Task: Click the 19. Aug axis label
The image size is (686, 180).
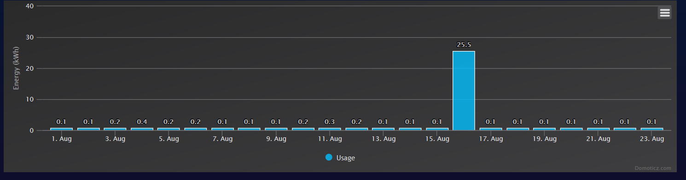Action: 544,139
